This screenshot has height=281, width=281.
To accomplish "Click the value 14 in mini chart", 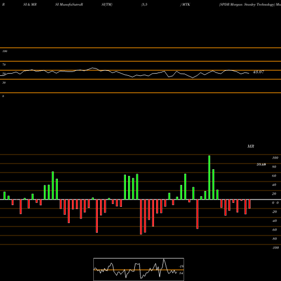I will [181, 273].
